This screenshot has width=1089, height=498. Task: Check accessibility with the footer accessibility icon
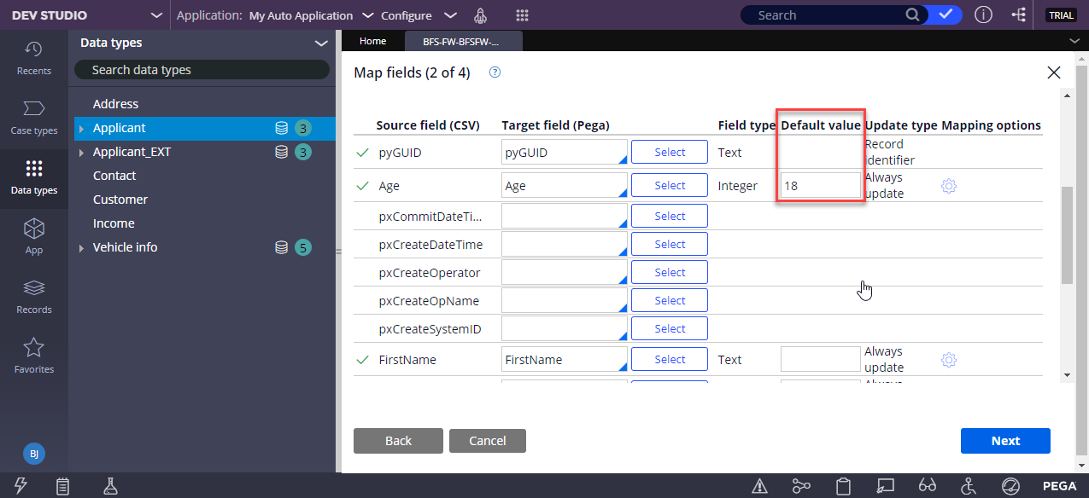(969, 485)
